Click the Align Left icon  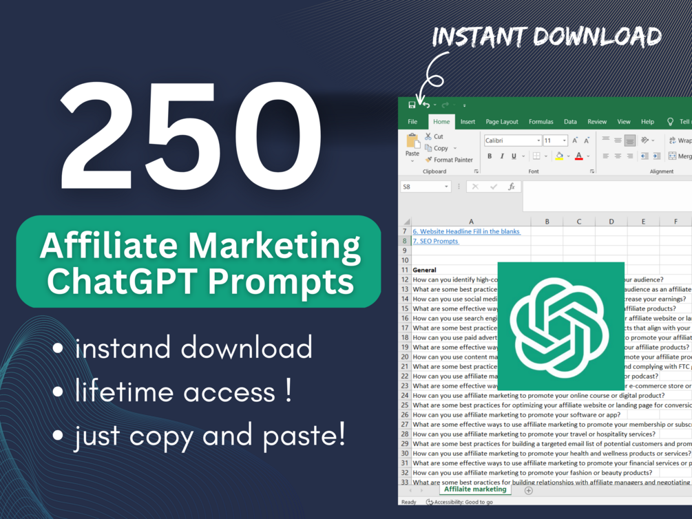605,156
